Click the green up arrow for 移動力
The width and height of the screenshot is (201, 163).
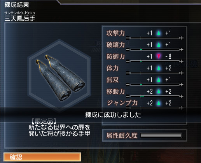click(x=159, y=91)
